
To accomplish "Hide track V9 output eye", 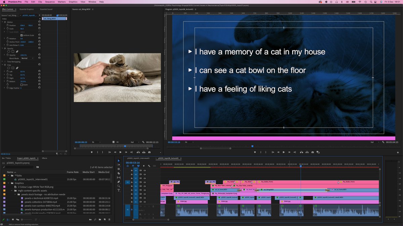I will tap(145, 170).
